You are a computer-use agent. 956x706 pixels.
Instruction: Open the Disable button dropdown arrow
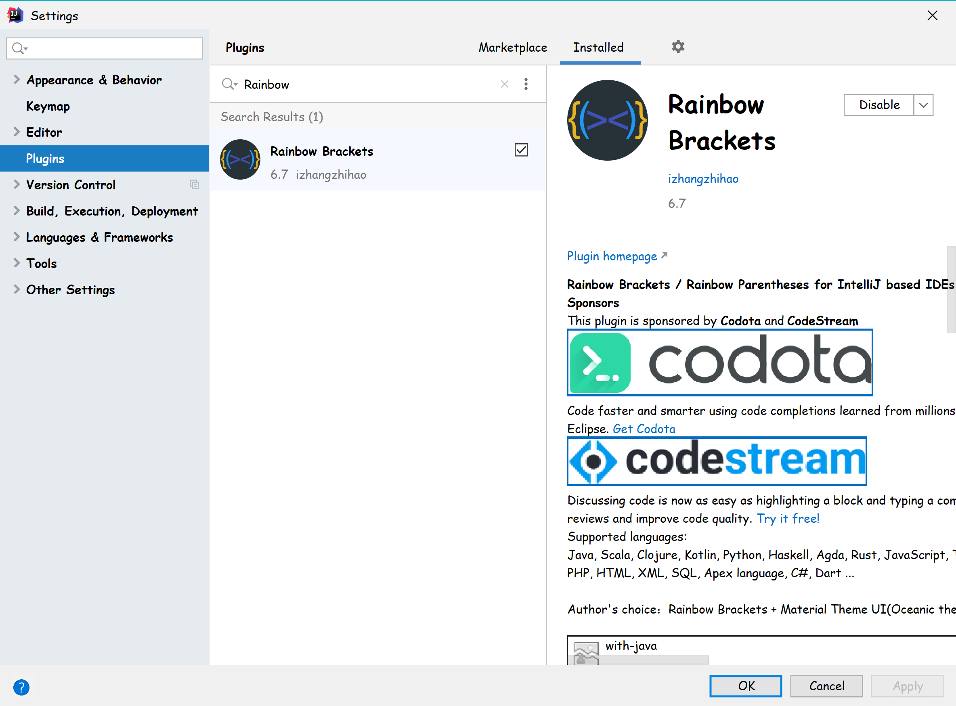[x=923, y=105]
